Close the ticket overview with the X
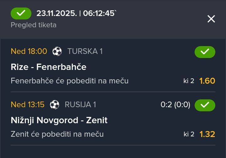 pyautogui.click(x=211, y=19)
